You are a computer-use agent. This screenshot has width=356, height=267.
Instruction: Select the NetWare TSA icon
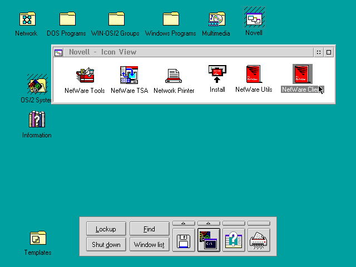[129, 75]
